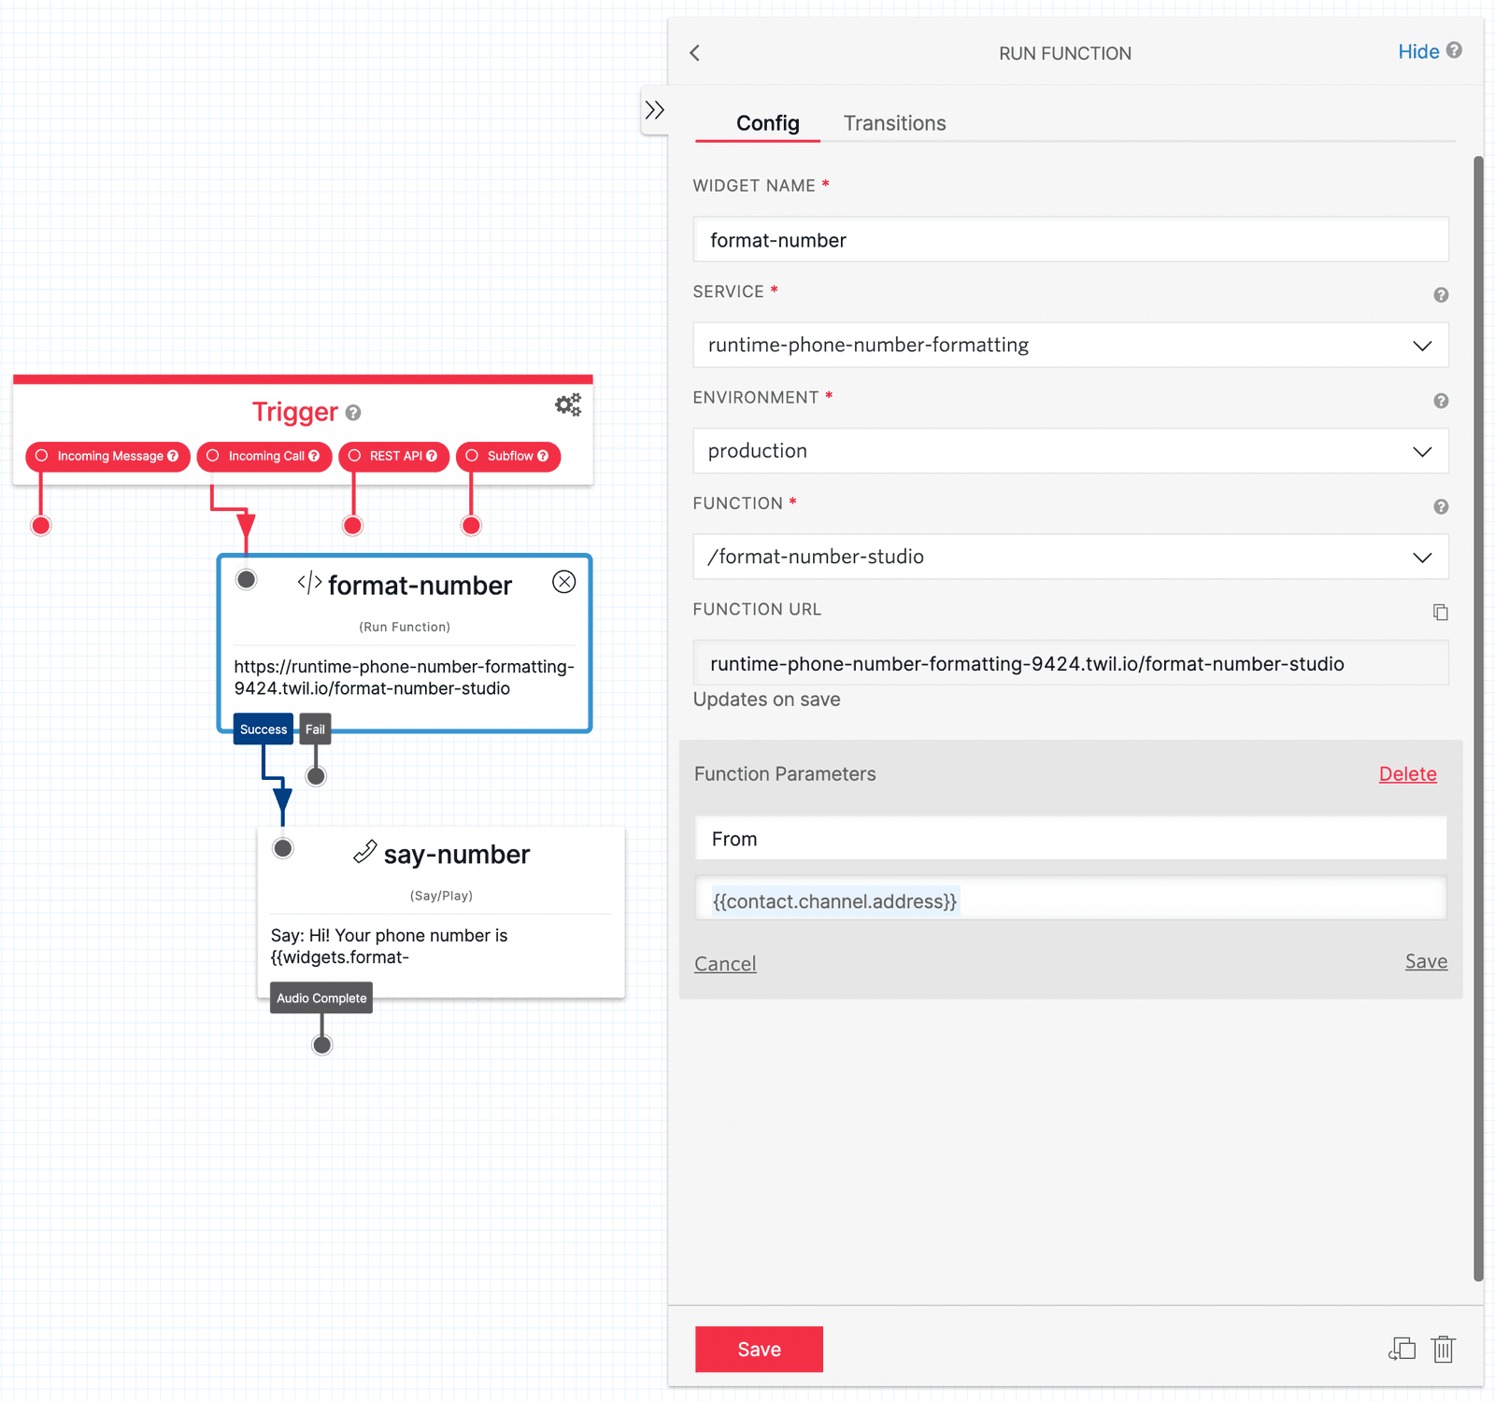Click the help icon beside Hide
1495x1401 pixels.
[1455, 51]
